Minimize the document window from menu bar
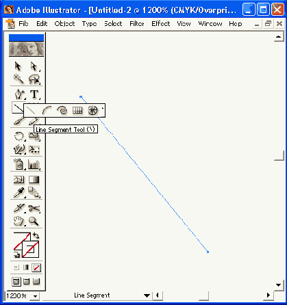Image resolution: width=287 pixels, height=305 pixels. pos(257,24)
